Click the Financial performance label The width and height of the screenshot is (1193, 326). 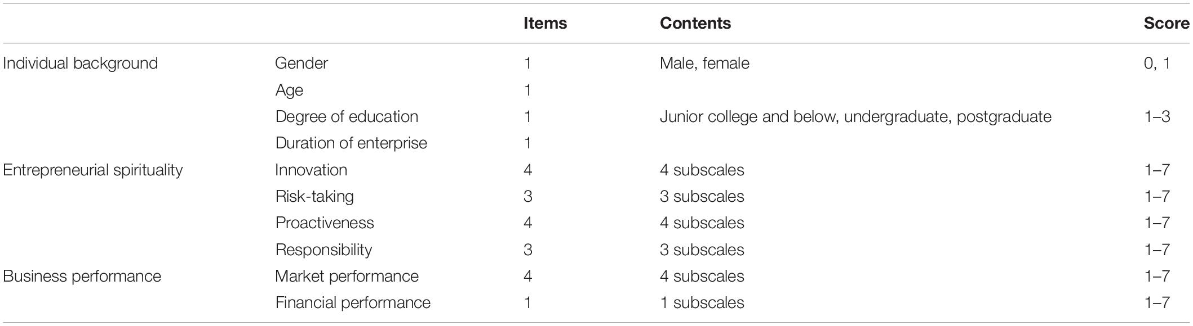point(353,303)
